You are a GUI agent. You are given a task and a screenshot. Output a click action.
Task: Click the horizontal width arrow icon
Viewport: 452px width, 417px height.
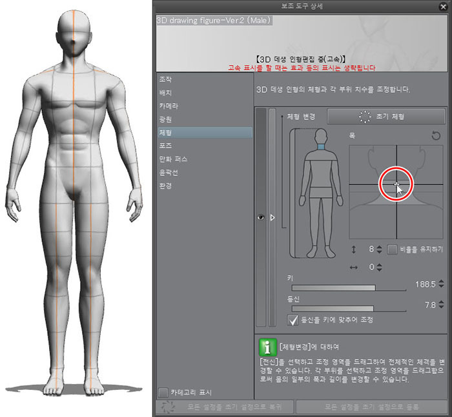[354, 267]
